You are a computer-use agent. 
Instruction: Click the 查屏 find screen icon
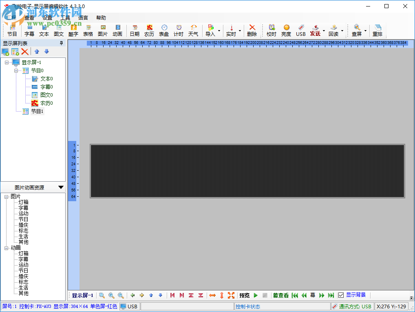357,31
